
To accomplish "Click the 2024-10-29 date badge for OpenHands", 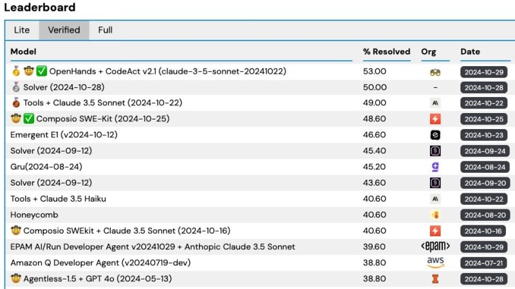I will (x=483, y=71).
